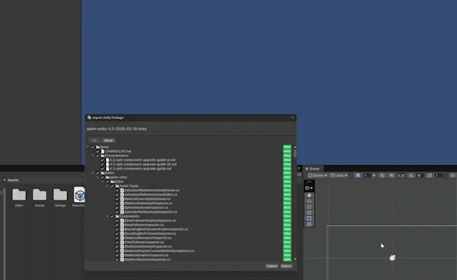
Task: Open the Settings folder in Assets panel
Action: tap(60, 197)
